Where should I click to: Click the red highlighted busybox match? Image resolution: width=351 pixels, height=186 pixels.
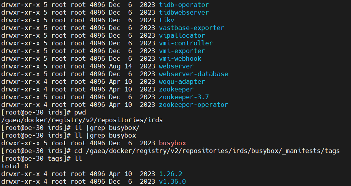172,143
